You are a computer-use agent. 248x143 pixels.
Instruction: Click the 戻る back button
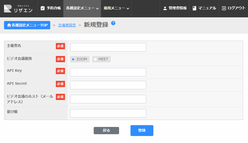coord(106,131)
